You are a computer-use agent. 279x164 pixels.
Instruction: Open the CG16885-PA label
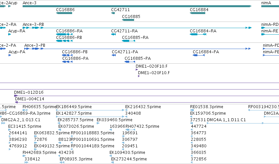click(138, 58)
